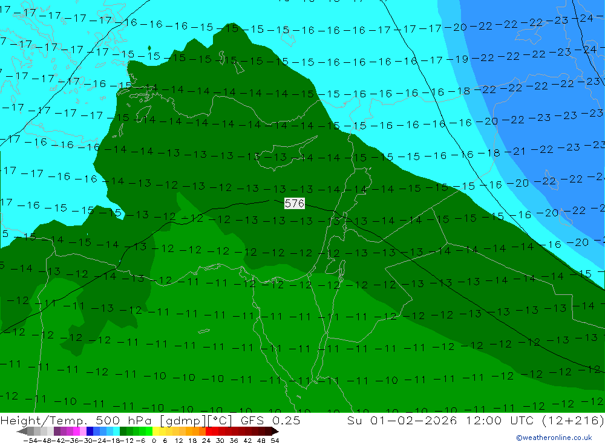Click the '(12+216)' forecast hour text
The height and width of the screenshot is (443, 605).
click(x=572, y=420)
